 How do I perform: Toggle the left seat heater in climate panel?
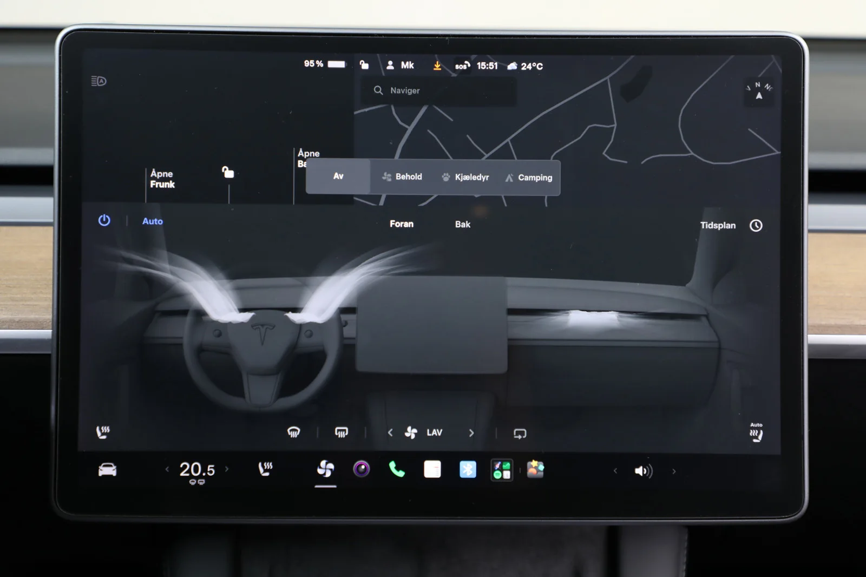coord(103,432)
